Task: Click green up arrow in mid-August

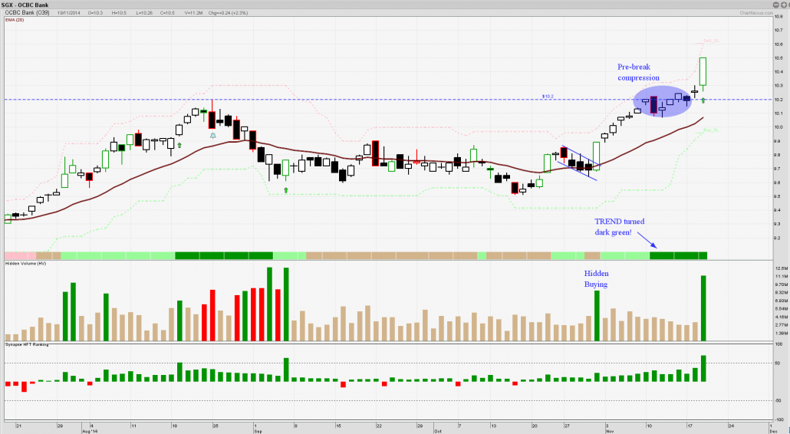Action: click(179, 144)
